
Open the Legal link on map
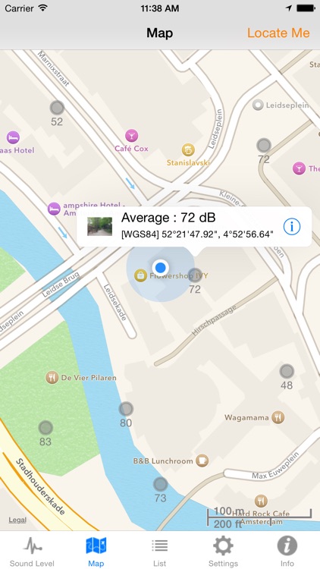(x=17, y=520)
